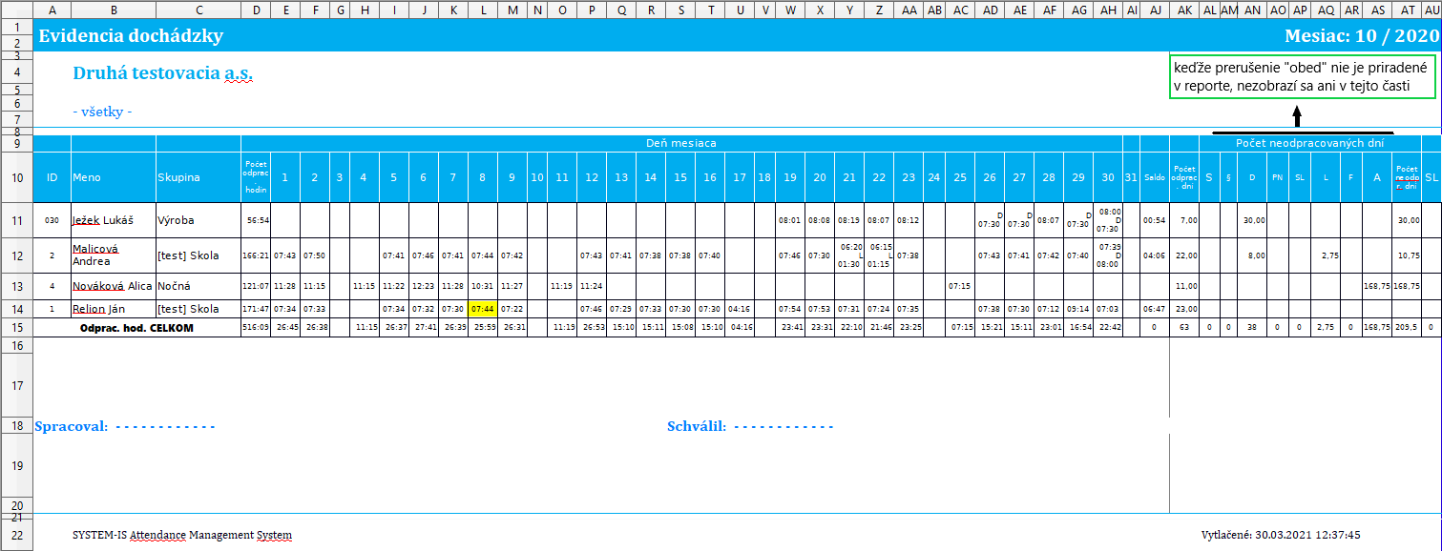
Task: Select spreadsheet row 13 via its row header
Action: point(16,286)
